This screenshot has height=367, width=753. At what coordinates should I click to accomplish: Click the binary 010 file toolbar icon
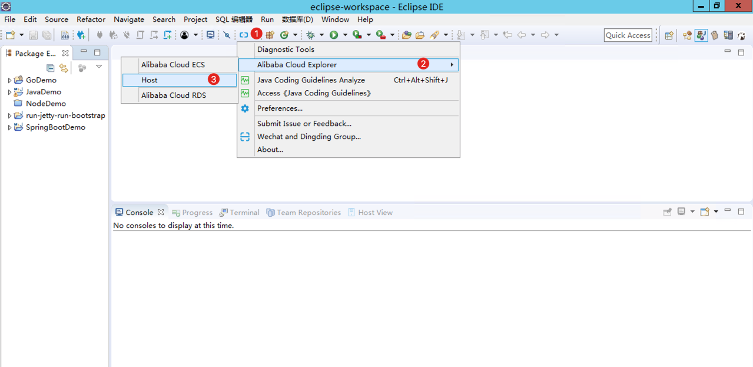tap(65, 35)
